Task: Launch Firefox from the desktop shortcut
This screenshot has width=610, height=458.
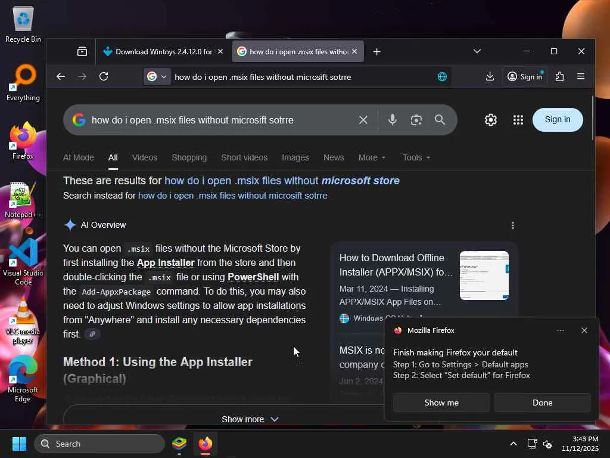Action: click(23, 141)
